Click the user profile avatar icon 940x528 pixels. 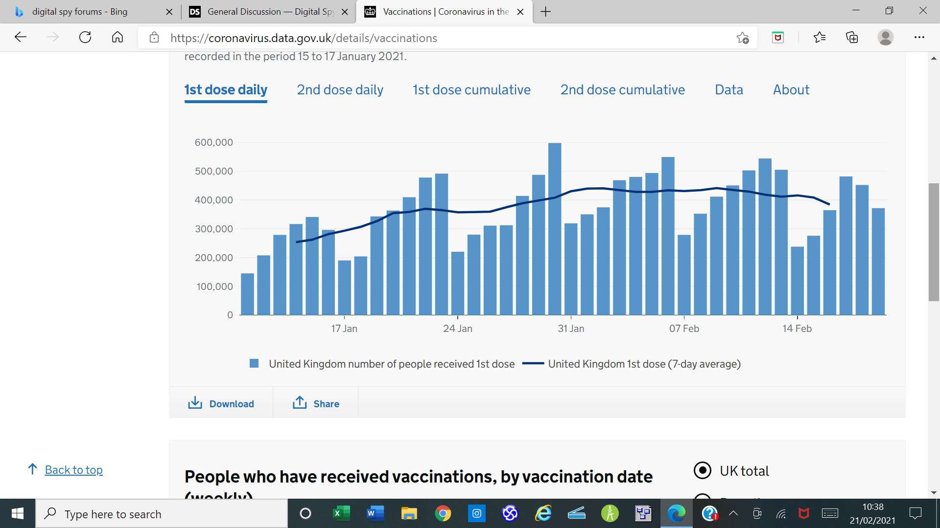pos(885,38)
